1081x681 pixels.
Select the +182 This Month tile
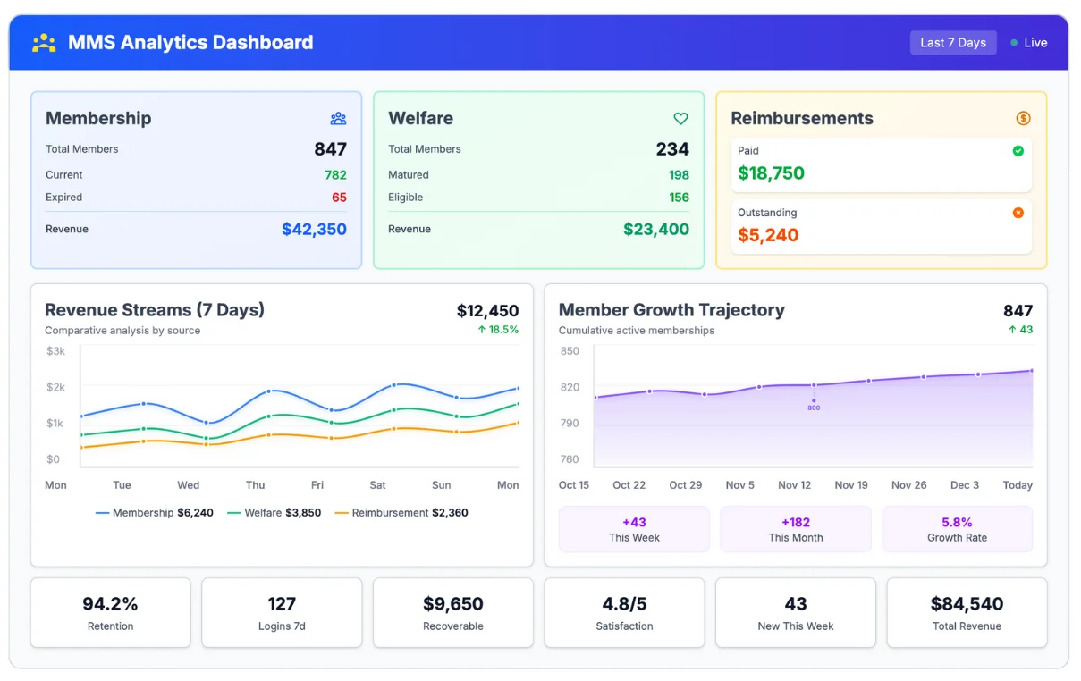pyautogui.click(x=796, y=529)
